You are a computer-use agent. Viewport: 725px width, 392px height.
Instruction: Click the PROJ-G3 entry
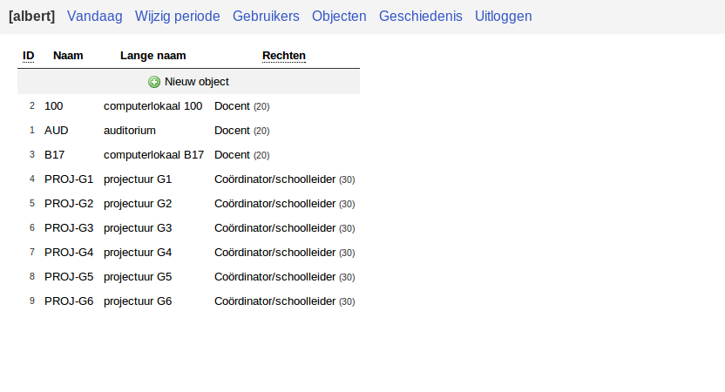pyautogui.click(x=68, y=228)
